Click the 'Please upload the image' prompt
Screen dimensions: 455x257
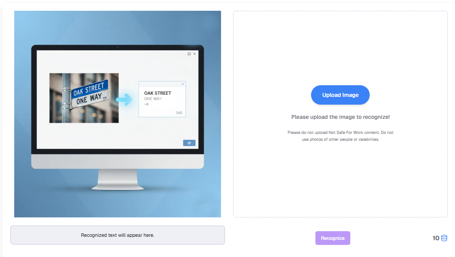pyautogui.click(x=340, y=117)
